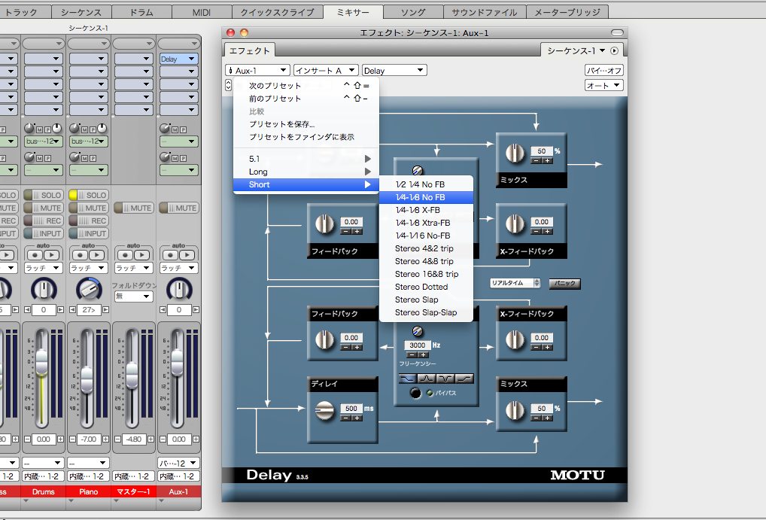Click the Drums track name strip
766x520 pixels.
(44, 491)
